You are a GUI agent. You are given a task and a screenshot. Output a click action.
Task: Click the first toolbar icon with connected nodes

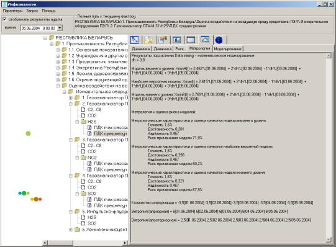[135, 40]
